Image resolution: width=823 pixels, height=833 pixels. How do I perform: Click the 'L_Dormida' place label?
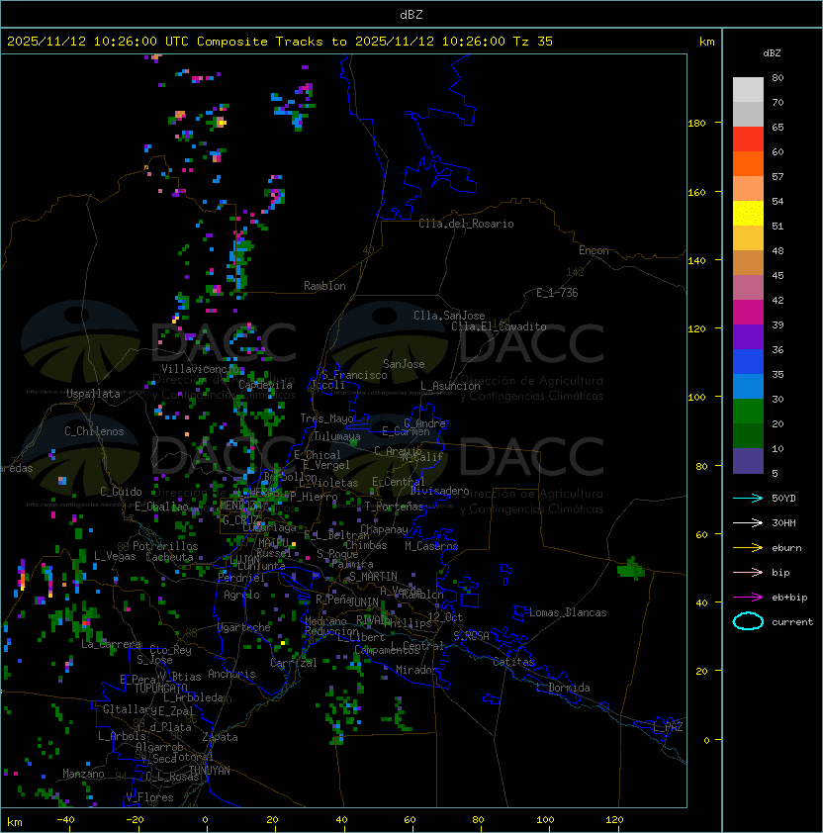coord(563,688)
